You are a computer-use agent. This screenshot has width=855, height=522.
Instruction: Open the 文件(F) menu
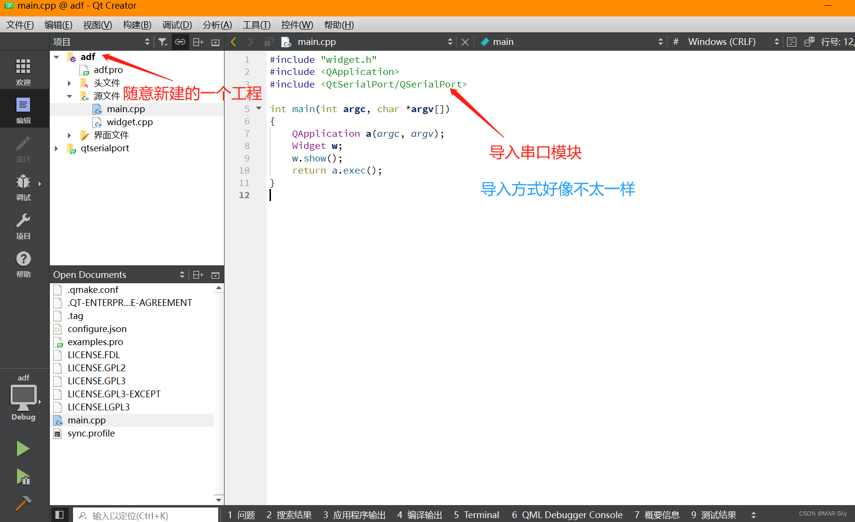pos(20,25)
